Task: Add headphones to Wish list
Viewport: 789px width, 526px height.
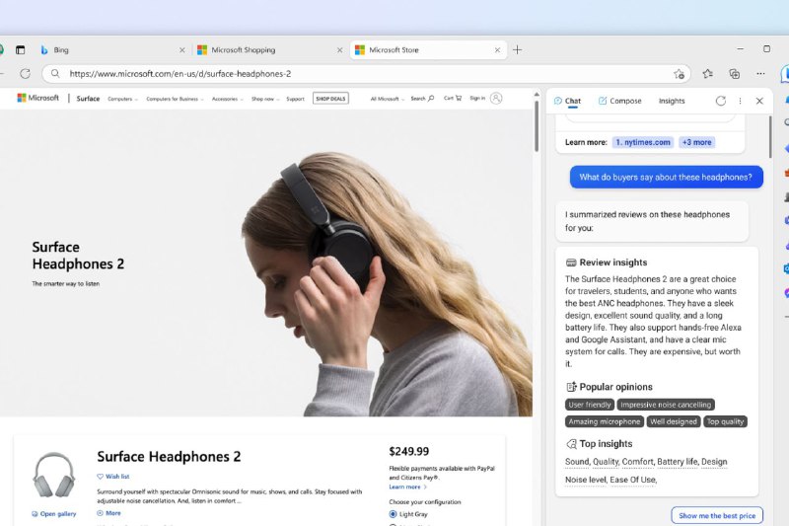Action: tap(113, 476)
